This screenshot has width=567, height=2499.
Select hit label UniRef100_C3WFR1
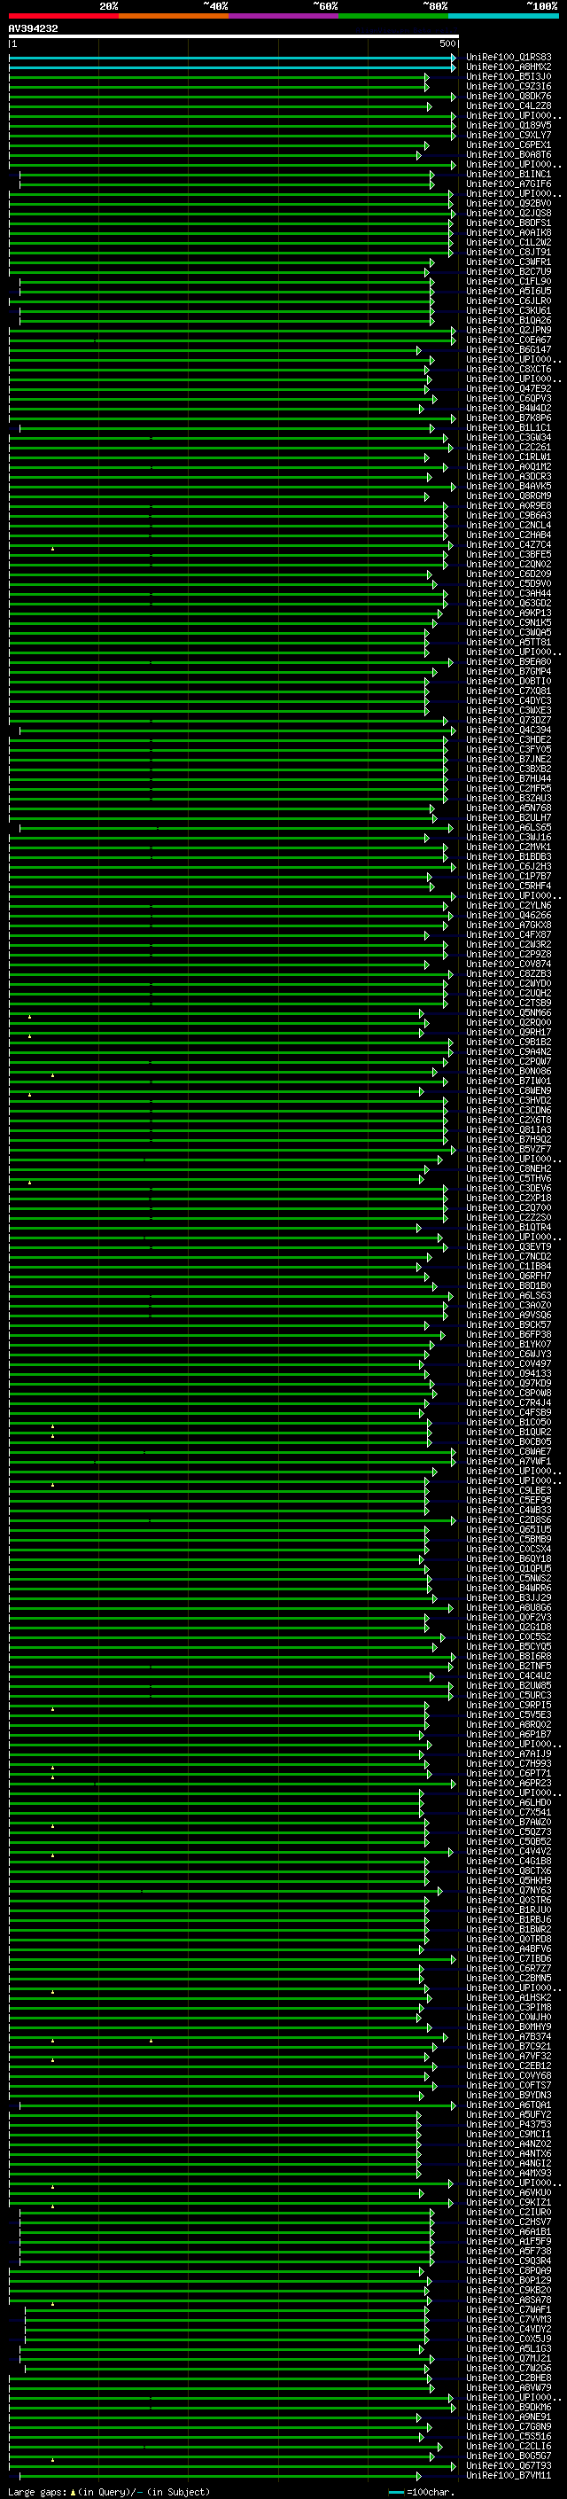pos(509,262)
